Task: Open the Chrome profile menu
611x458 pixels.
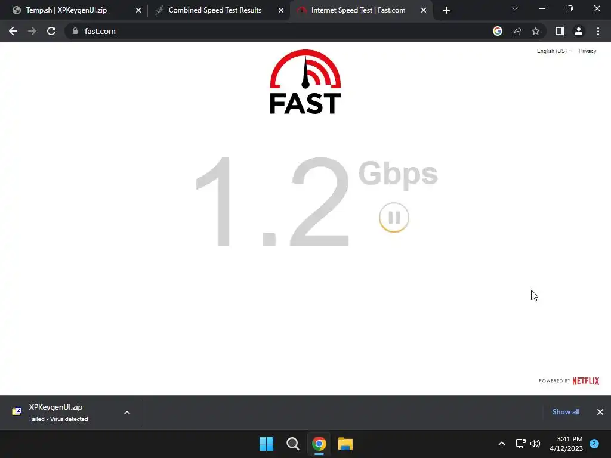Action: [x=579, y=31]
